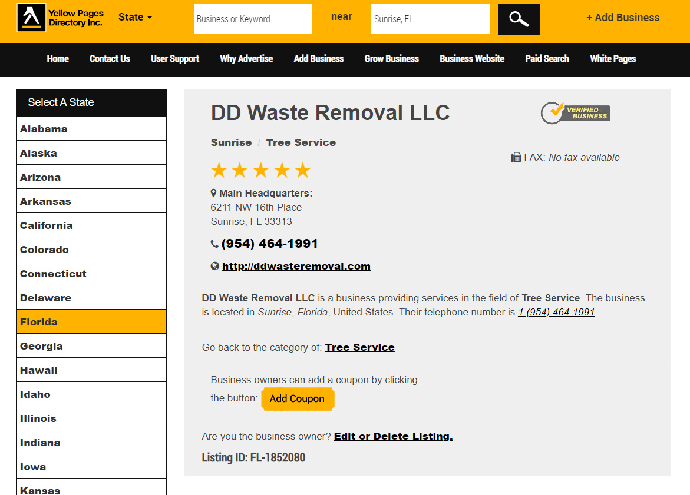This screenshot has height=495, width=690.
Task: Select Hawaii in state list
Action: pyautogui.click(x=91, y=370)
